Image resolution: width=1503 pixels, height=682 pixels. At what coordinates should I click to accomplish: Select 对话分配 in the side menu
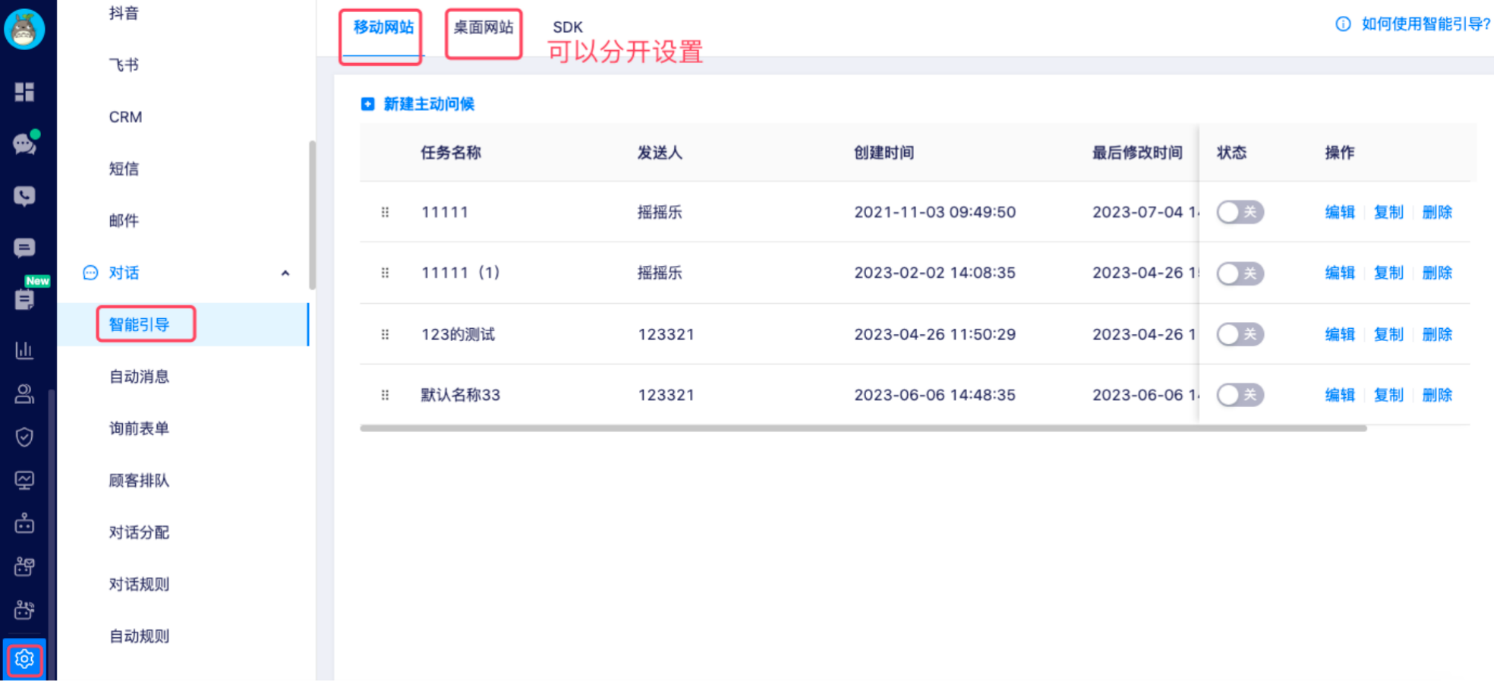139,532
